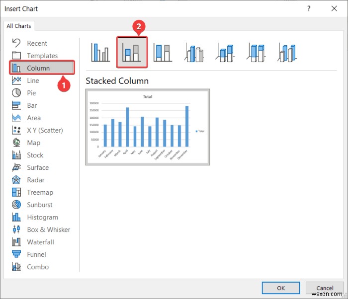Dismiss the dialog with Cancel

325,288
